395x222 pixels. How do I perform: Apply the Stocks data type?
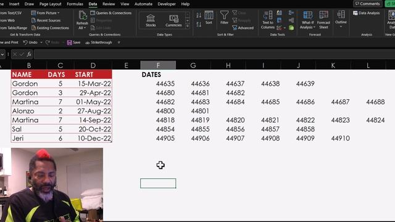point(151,20)
